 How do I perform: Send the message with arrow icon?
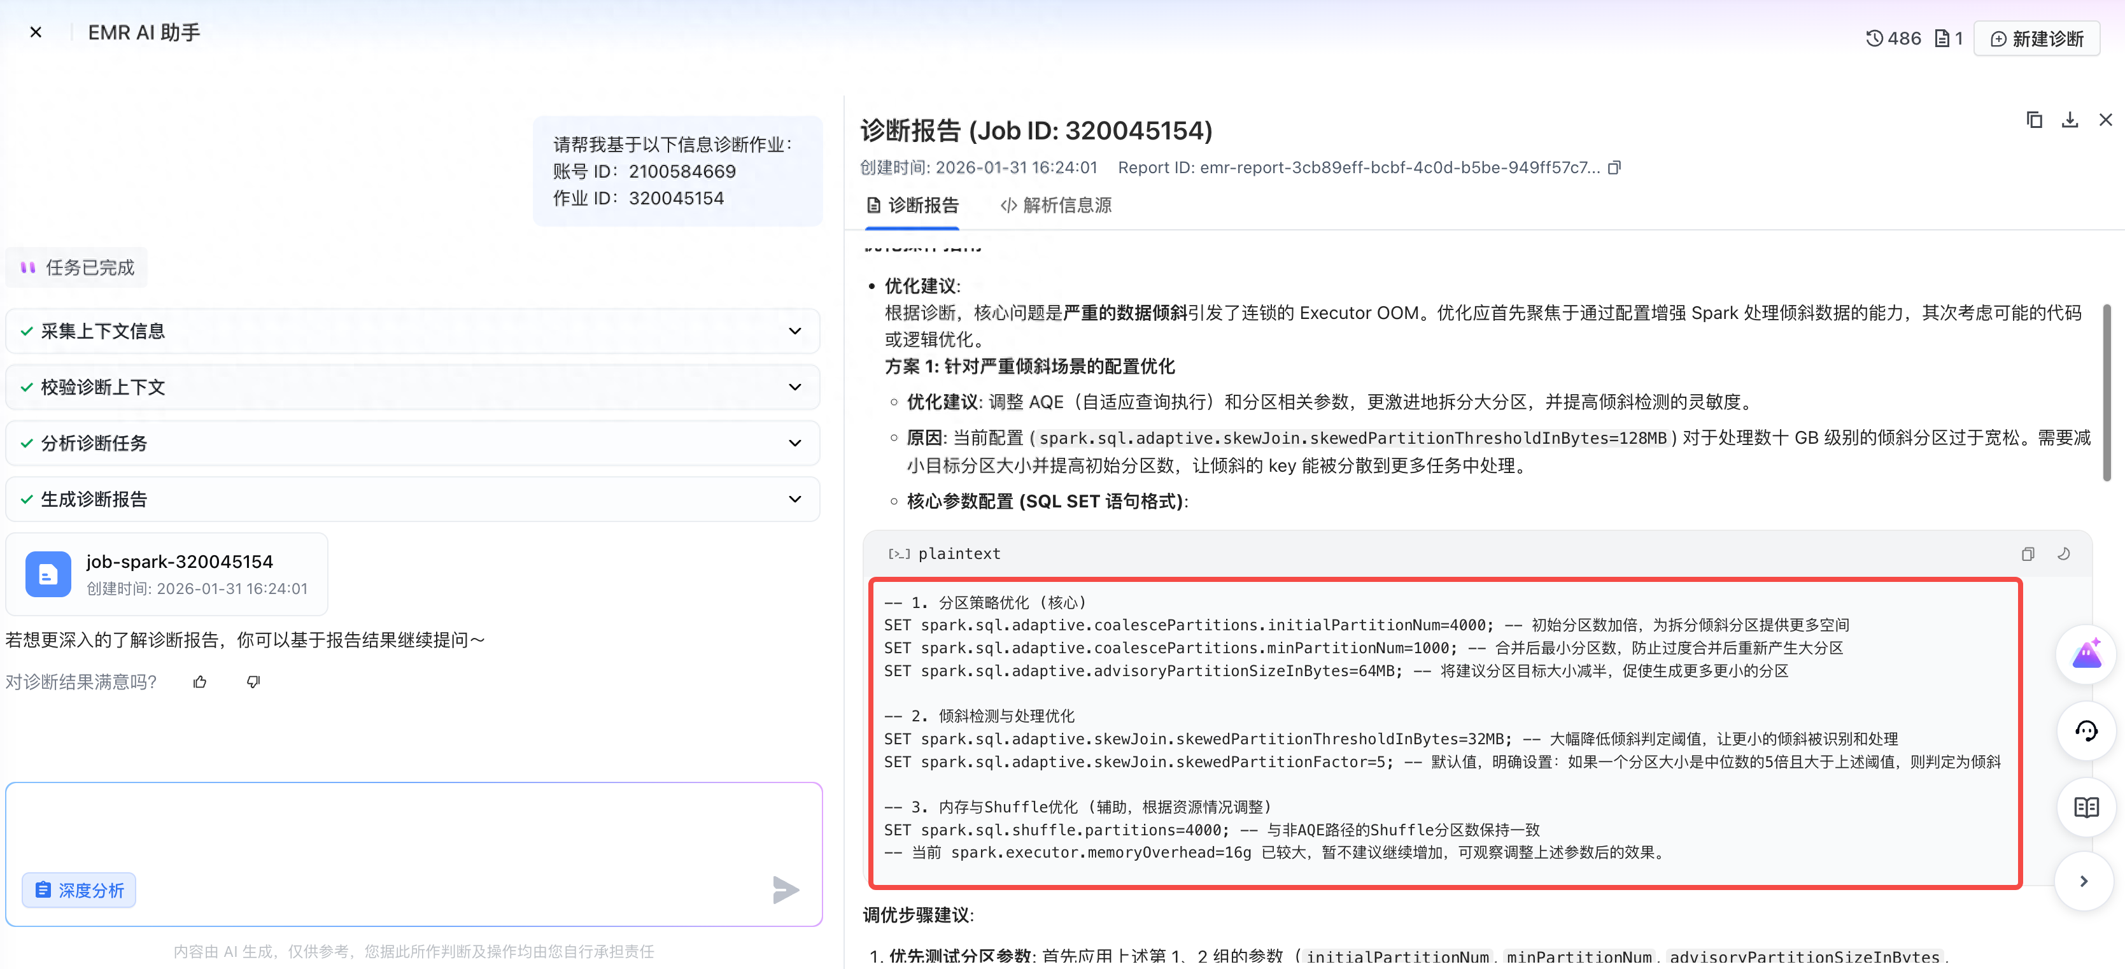click(x=786, y=891)
